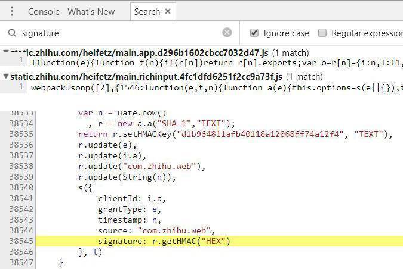403x269 pixels.
Task: Collapse main.app.d296b1602cbcc7032d47.js results
Action: [x=5, y=52]
